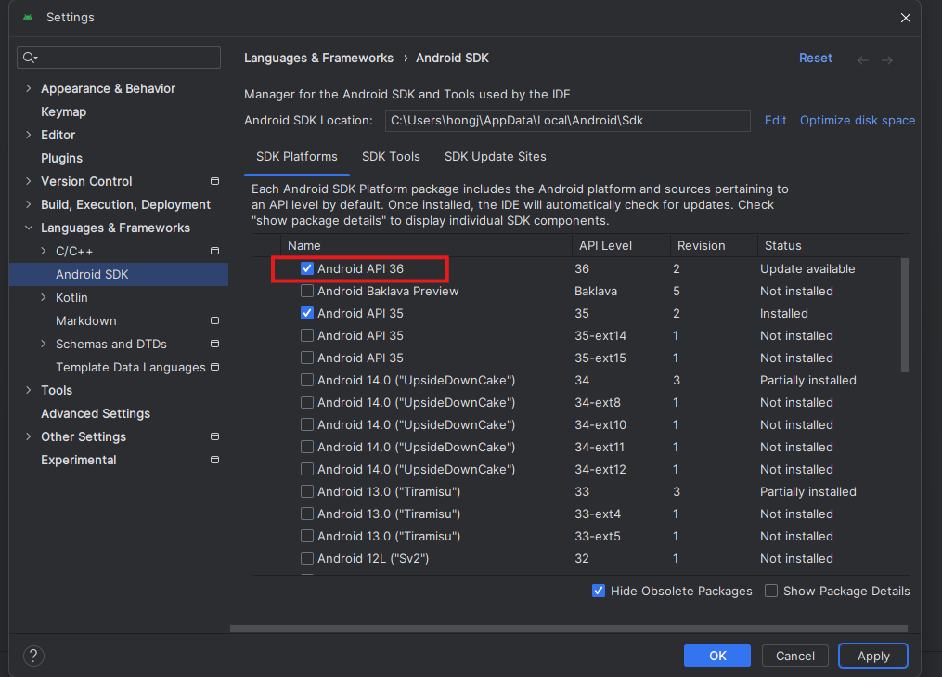The height and width of the screenshot is (677, 942).
Task: Check the Android API 35-ext15 checkbox
Action: [307, 358]
